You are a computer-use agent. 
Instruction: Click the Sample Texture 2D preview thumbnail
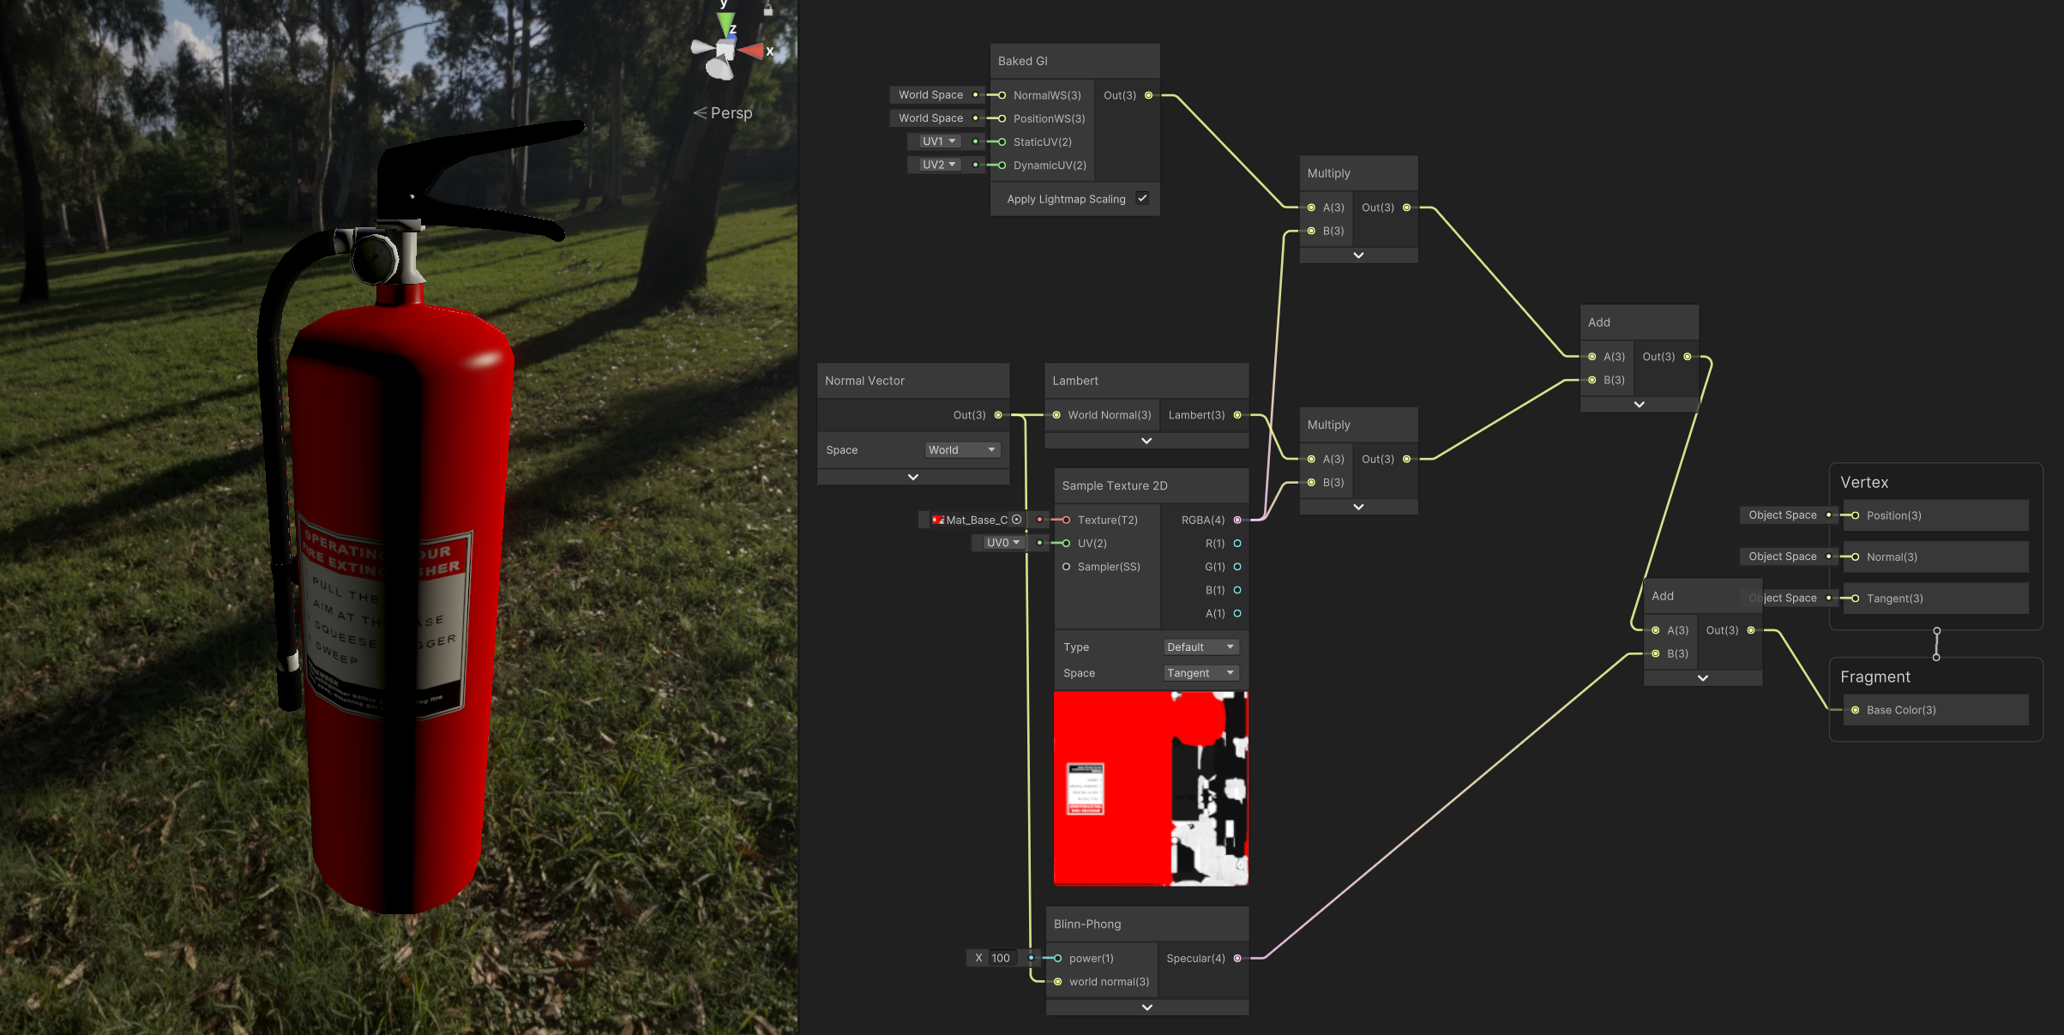click(x=1150, y=789)
